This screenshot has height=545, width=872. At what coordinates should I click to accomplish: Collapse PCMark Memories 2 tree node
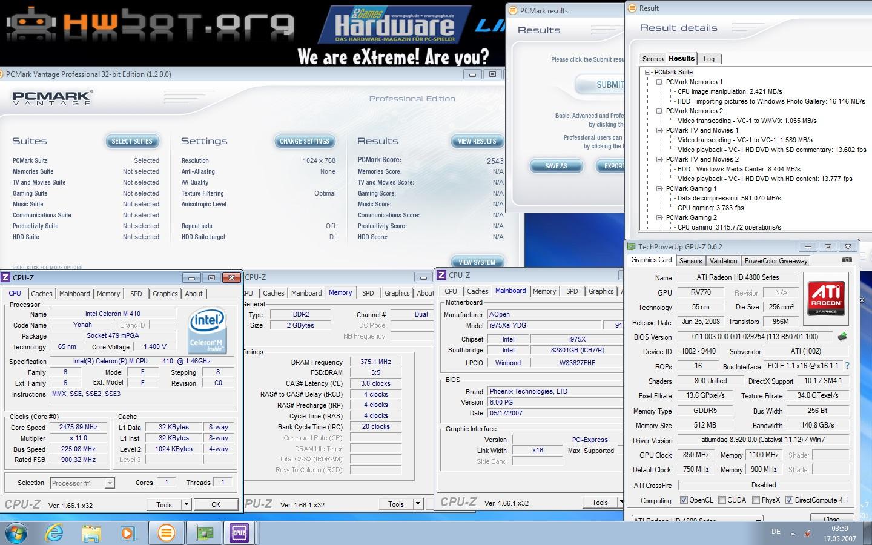[659, 111]
